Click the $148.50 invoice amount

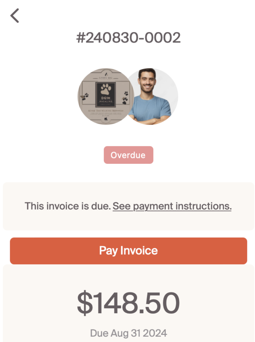[128, 303]
